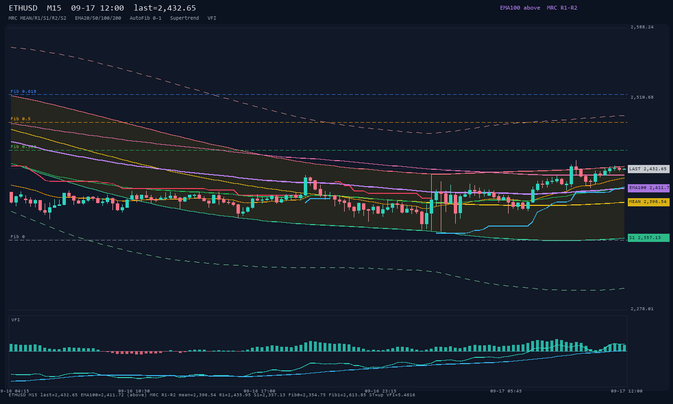Click the Fib 0.618 level label
The height and width of the screenshot is (404, 673).
click(x=24, y=91)
